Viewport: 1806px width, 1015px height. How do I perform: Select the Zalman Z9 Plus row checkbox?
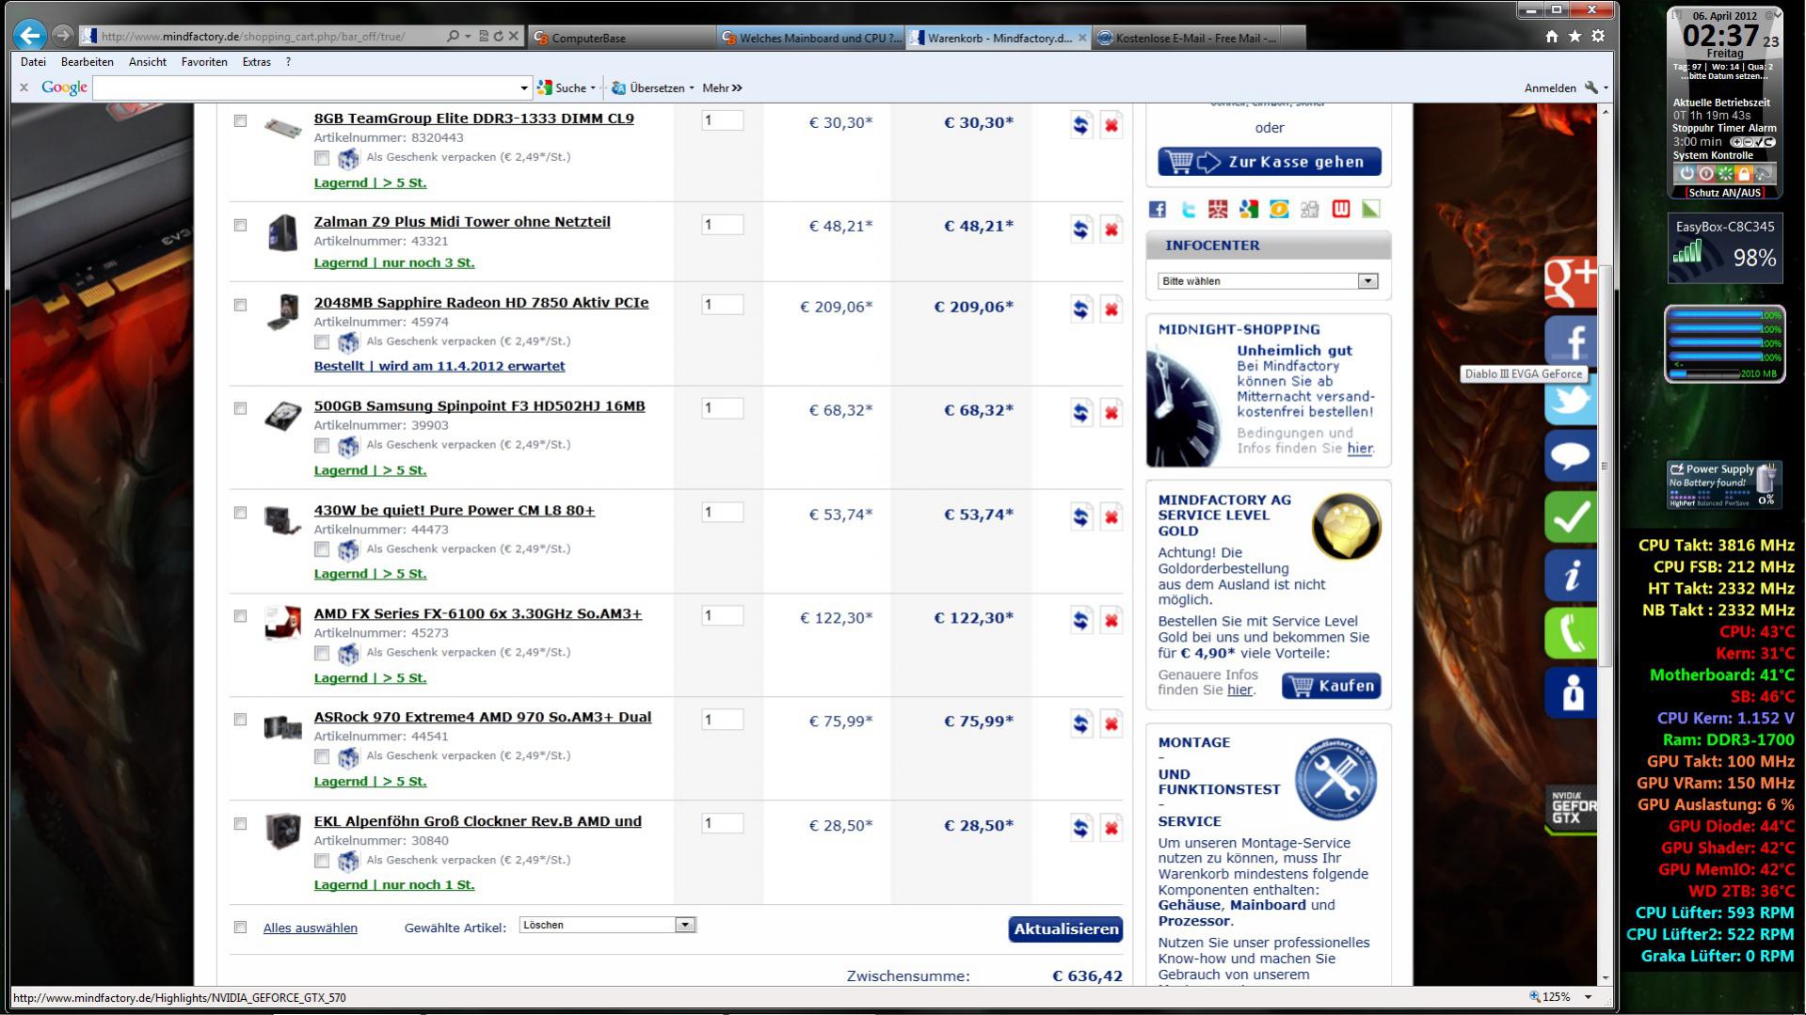[240, 225]
